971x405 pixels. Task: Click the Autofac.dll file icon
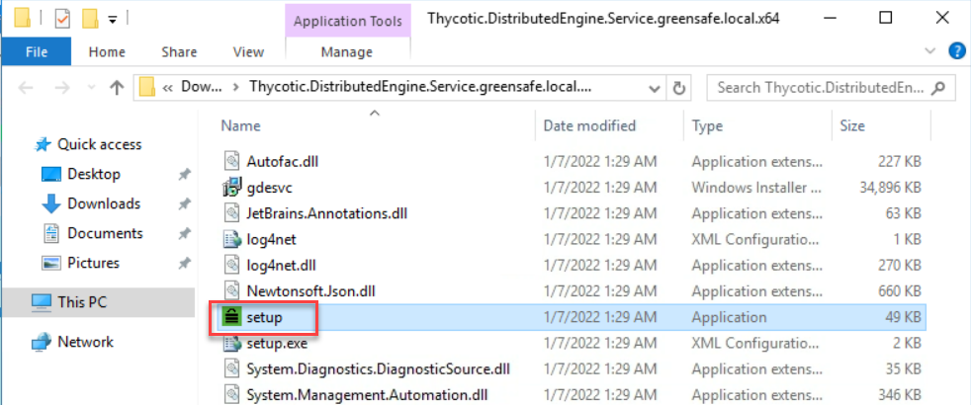[232, 162]
